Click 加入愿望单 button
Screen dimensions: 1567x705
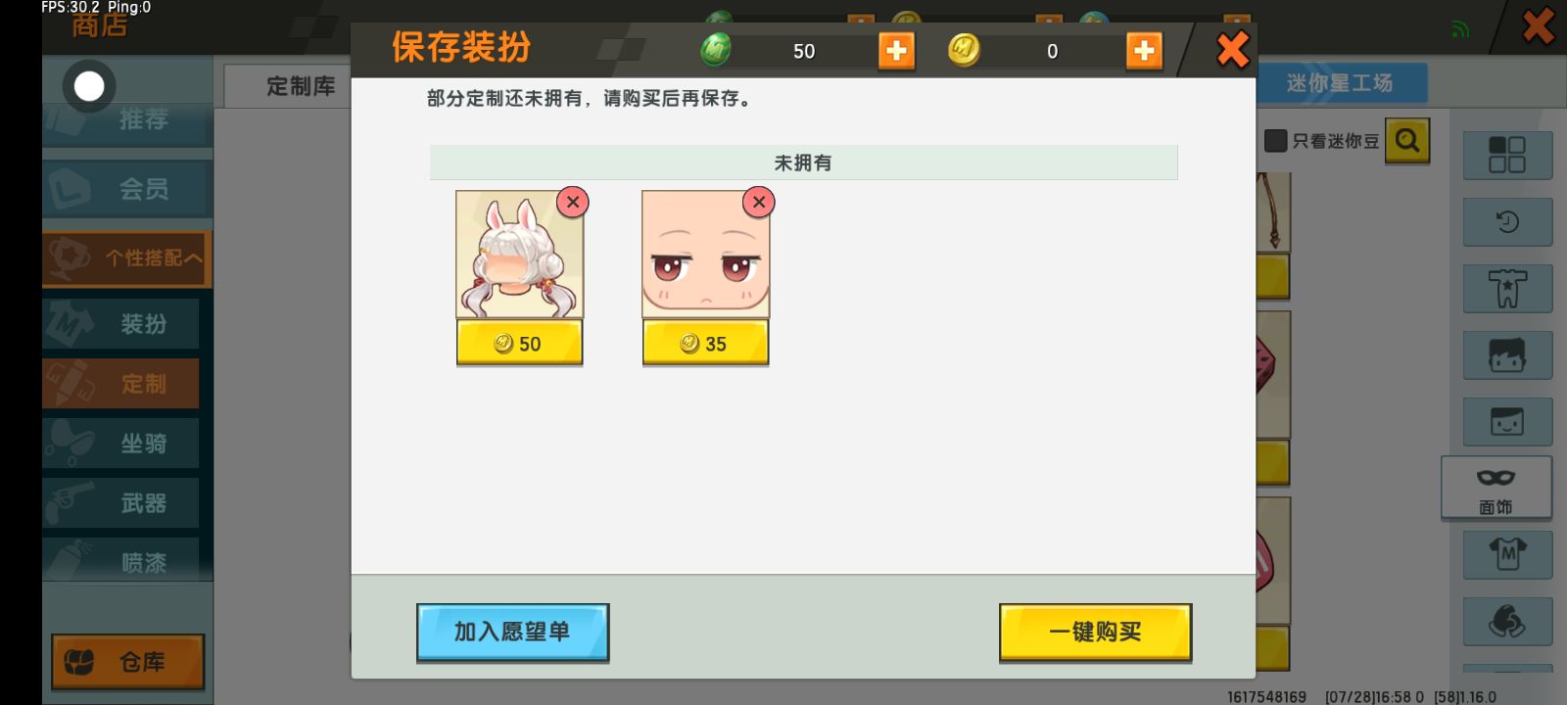tap(512, 633)
